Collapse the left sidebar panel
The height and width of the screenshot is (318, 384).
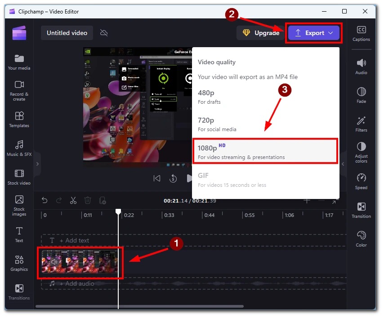(37, 164)
